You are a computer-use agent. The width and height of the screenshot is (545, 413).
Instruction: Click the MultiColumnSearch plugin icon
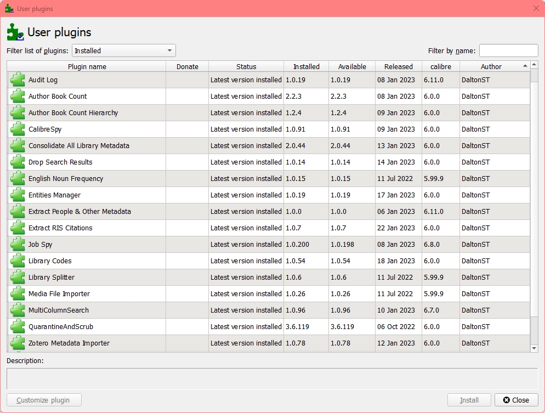coord(18,310)
